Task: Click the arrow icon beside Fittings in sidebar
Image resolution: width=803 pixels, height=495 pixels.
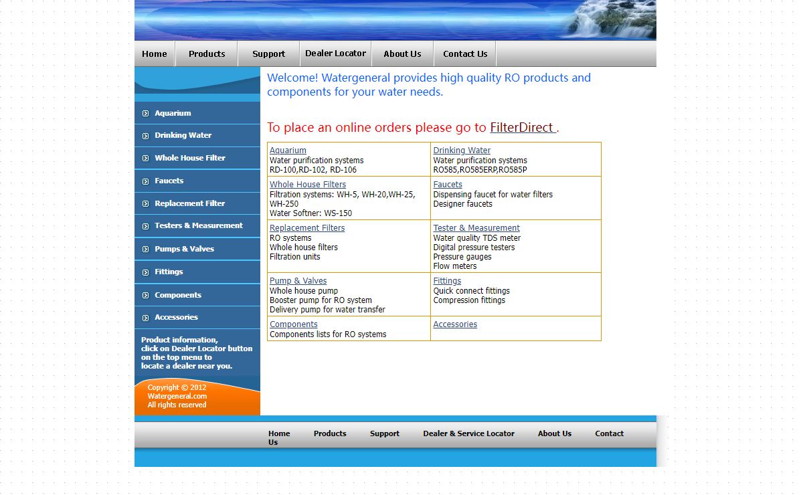Action: [x=145, y=272]
